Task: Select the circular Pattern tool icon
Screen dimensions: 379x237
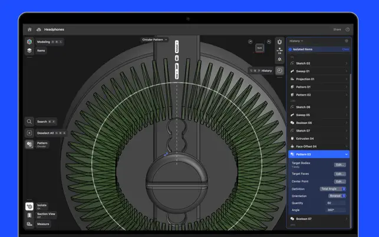Action: coord(29,144)
